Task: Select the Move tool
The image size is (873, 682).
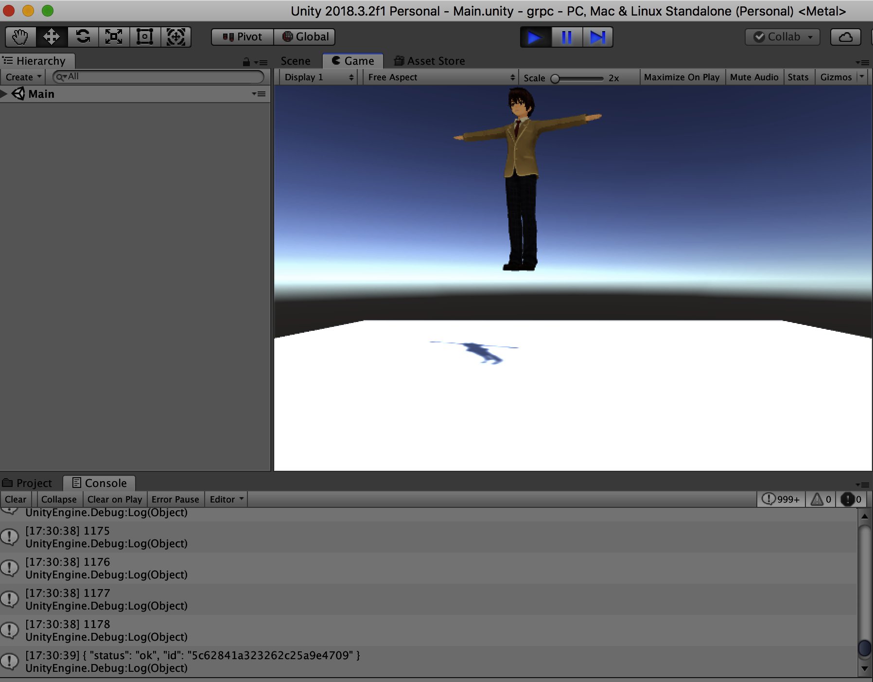Action: coord(52,37)
